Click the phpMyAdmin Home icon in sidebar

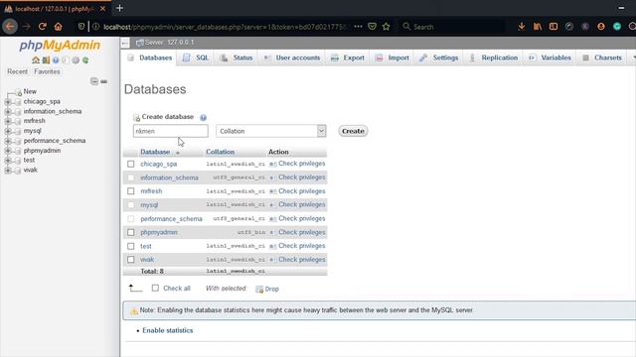click(x=36, y=60)
